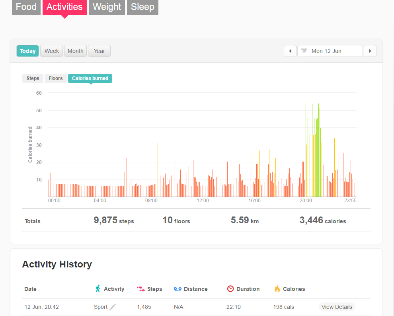Click the red clock Duration icon

point(230,289)
